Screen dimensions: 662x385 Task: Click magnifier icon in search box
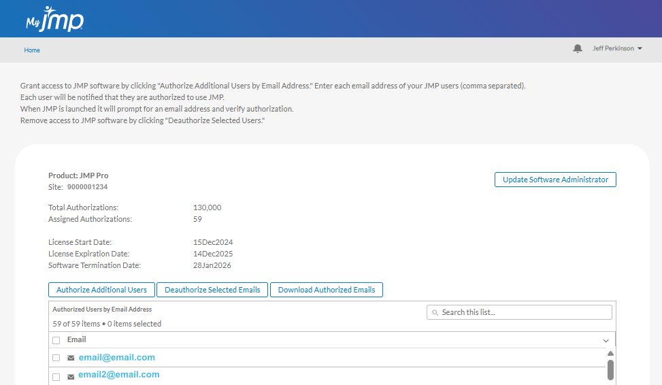tap(435, 313)
